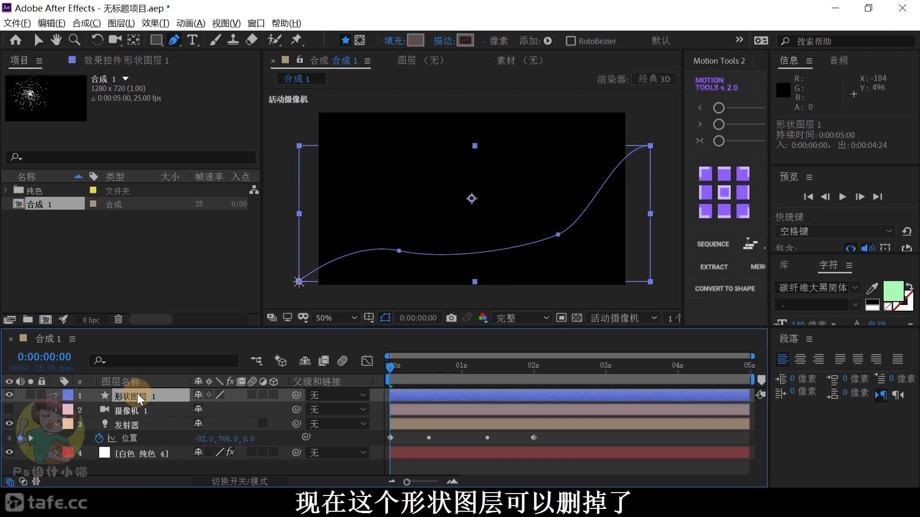This screenshot has height=517, width=920.
Task: Click the timeline current time 0:00:00:00
Action: [44, 357]
